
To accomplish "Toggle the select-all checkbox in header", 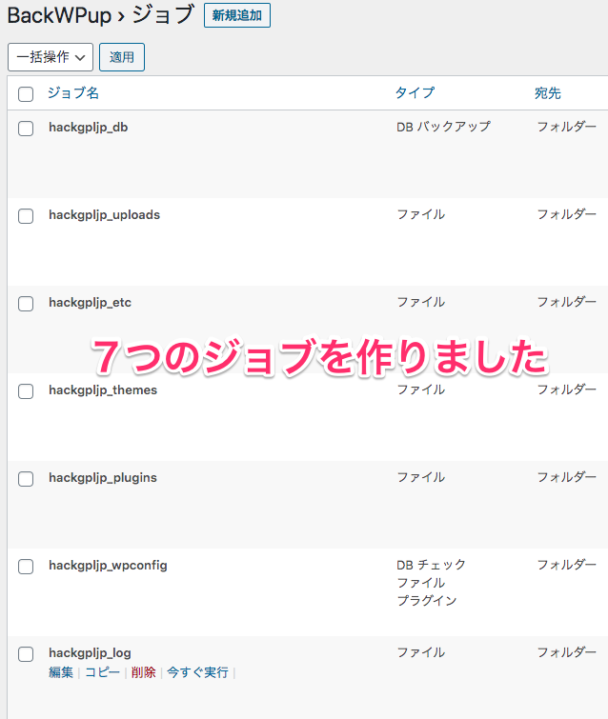I will click(26, 94).
